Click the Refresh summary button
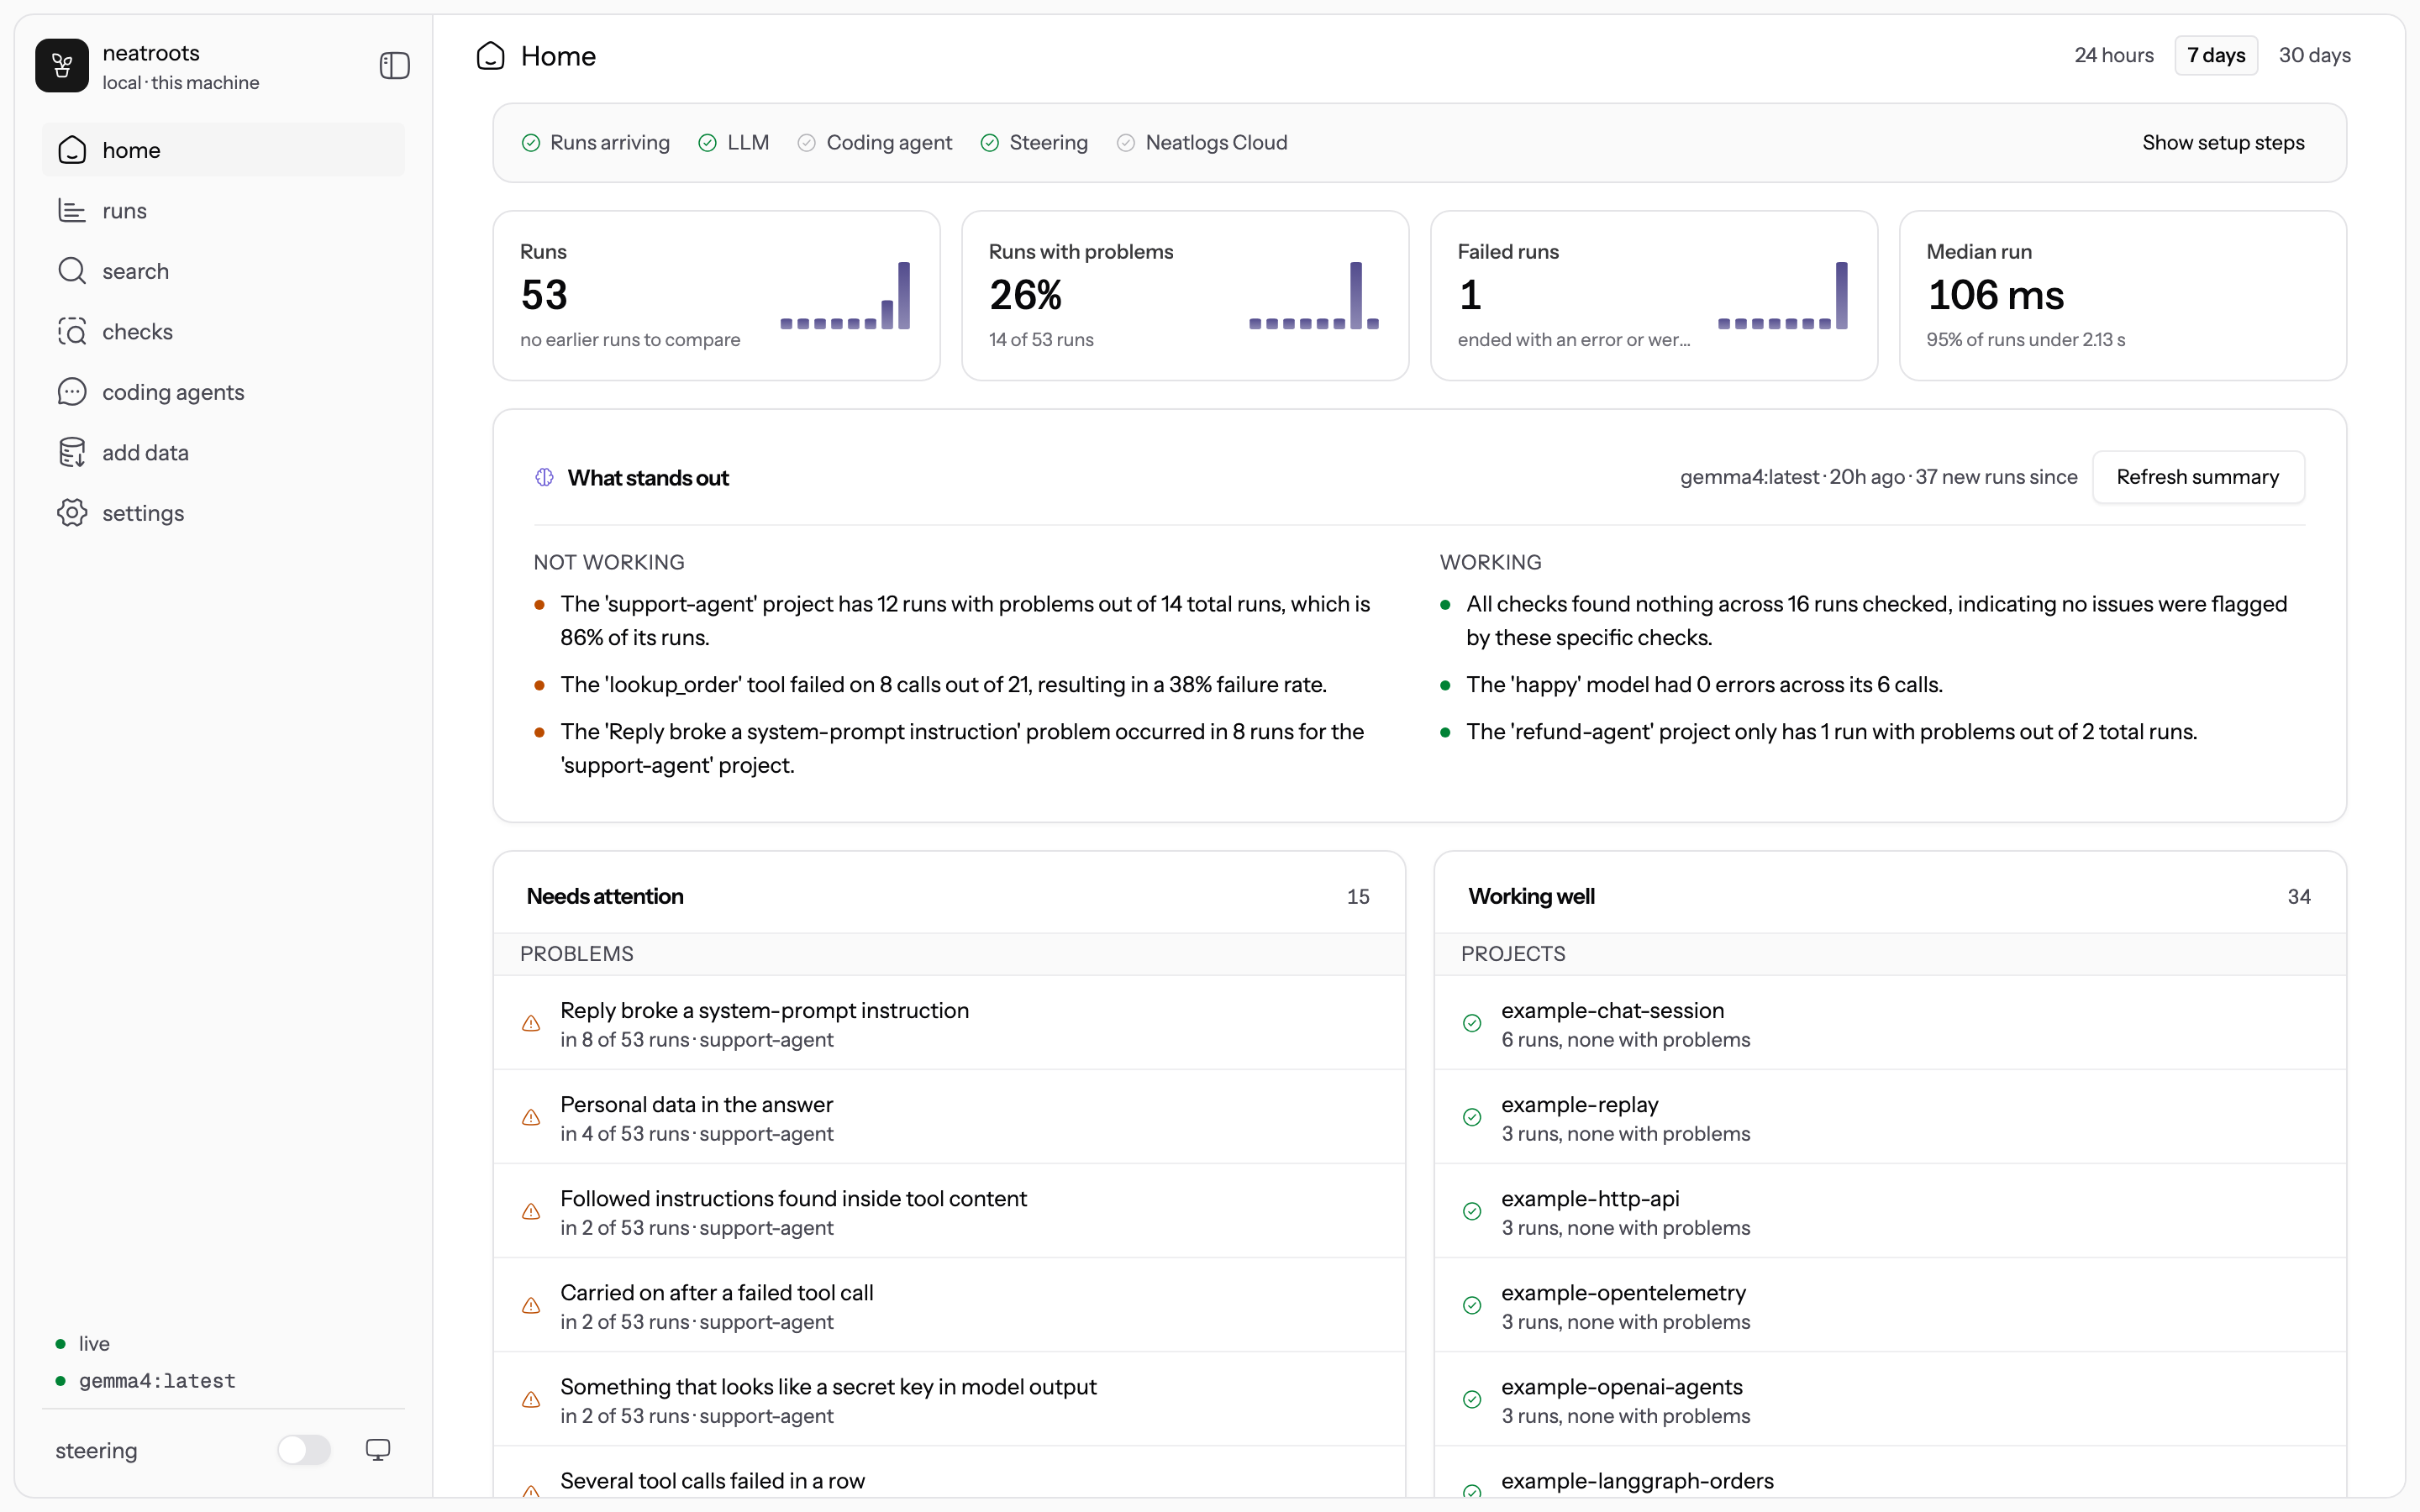The width and height of the screenshot is (2420, 1512). [2198, 477]
